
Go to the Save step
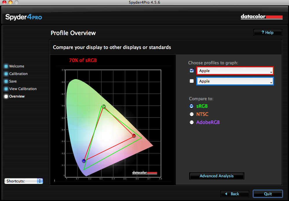tap(13, 81)
